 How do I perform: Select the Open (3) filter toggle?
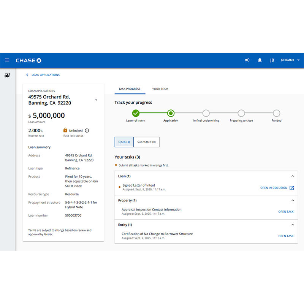(x=124, y=142)
